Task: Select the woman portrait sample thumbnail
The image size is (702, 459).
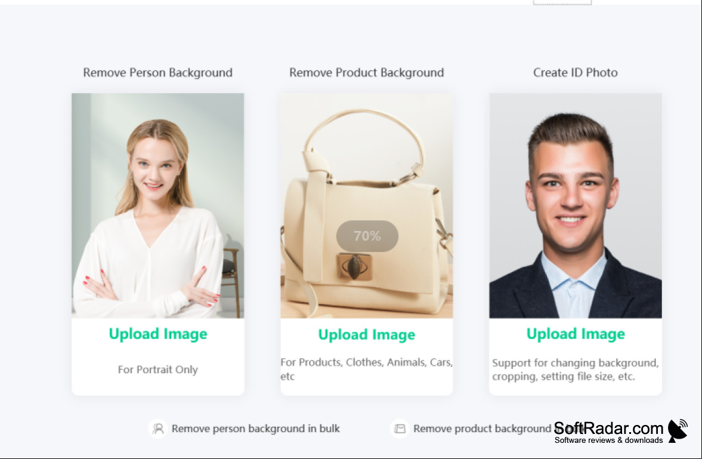Action: [x=157, y=206]
